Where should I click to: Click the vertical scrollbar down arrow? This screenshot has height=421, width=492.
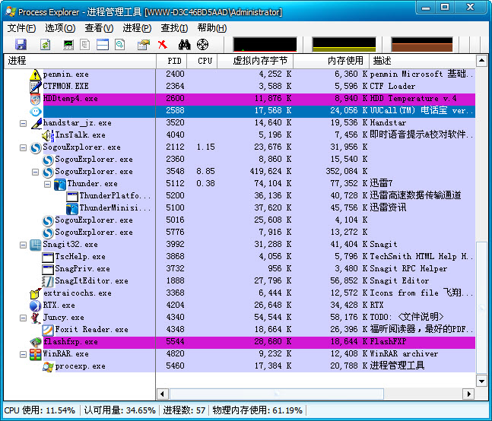point(481,381)
